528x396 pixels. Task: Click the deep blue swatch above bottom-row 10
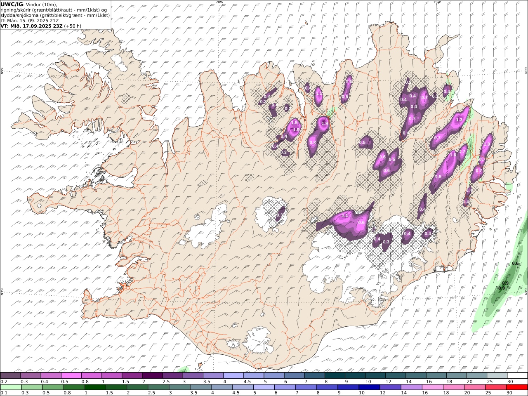tap(369, 387)
